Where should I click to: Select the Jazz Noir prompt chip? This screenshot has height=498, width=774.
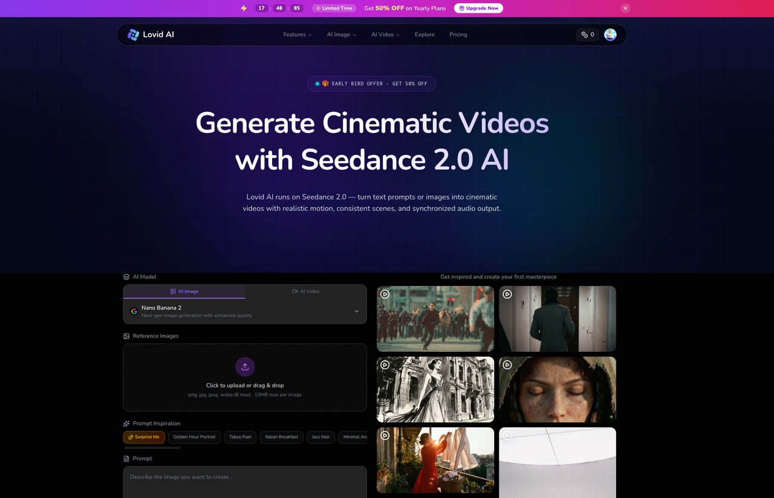[321, 437]
